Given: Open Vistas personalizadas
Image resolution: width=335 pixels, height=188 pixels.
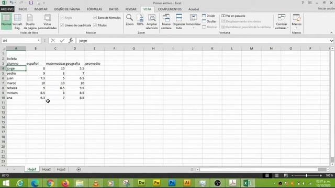Looking at the screenshot, I should 47,22.
